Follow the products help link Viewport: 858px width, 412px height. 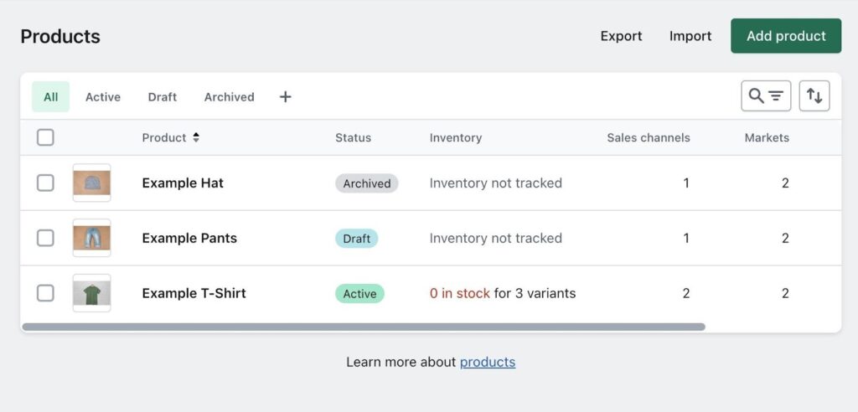point(487,362)
